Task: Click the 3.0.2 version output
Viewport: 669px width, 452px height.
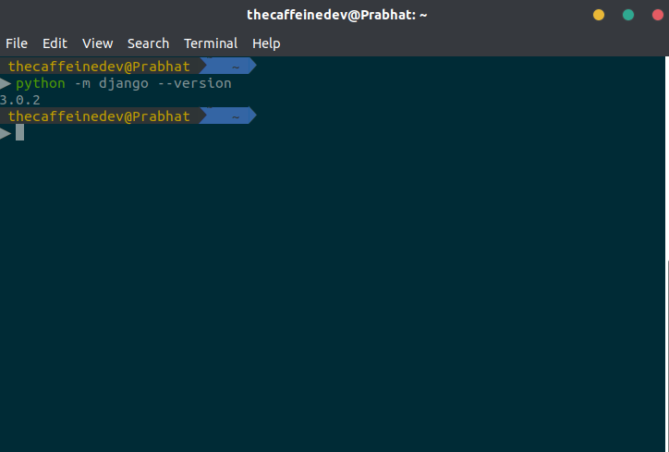Action: 20,100
